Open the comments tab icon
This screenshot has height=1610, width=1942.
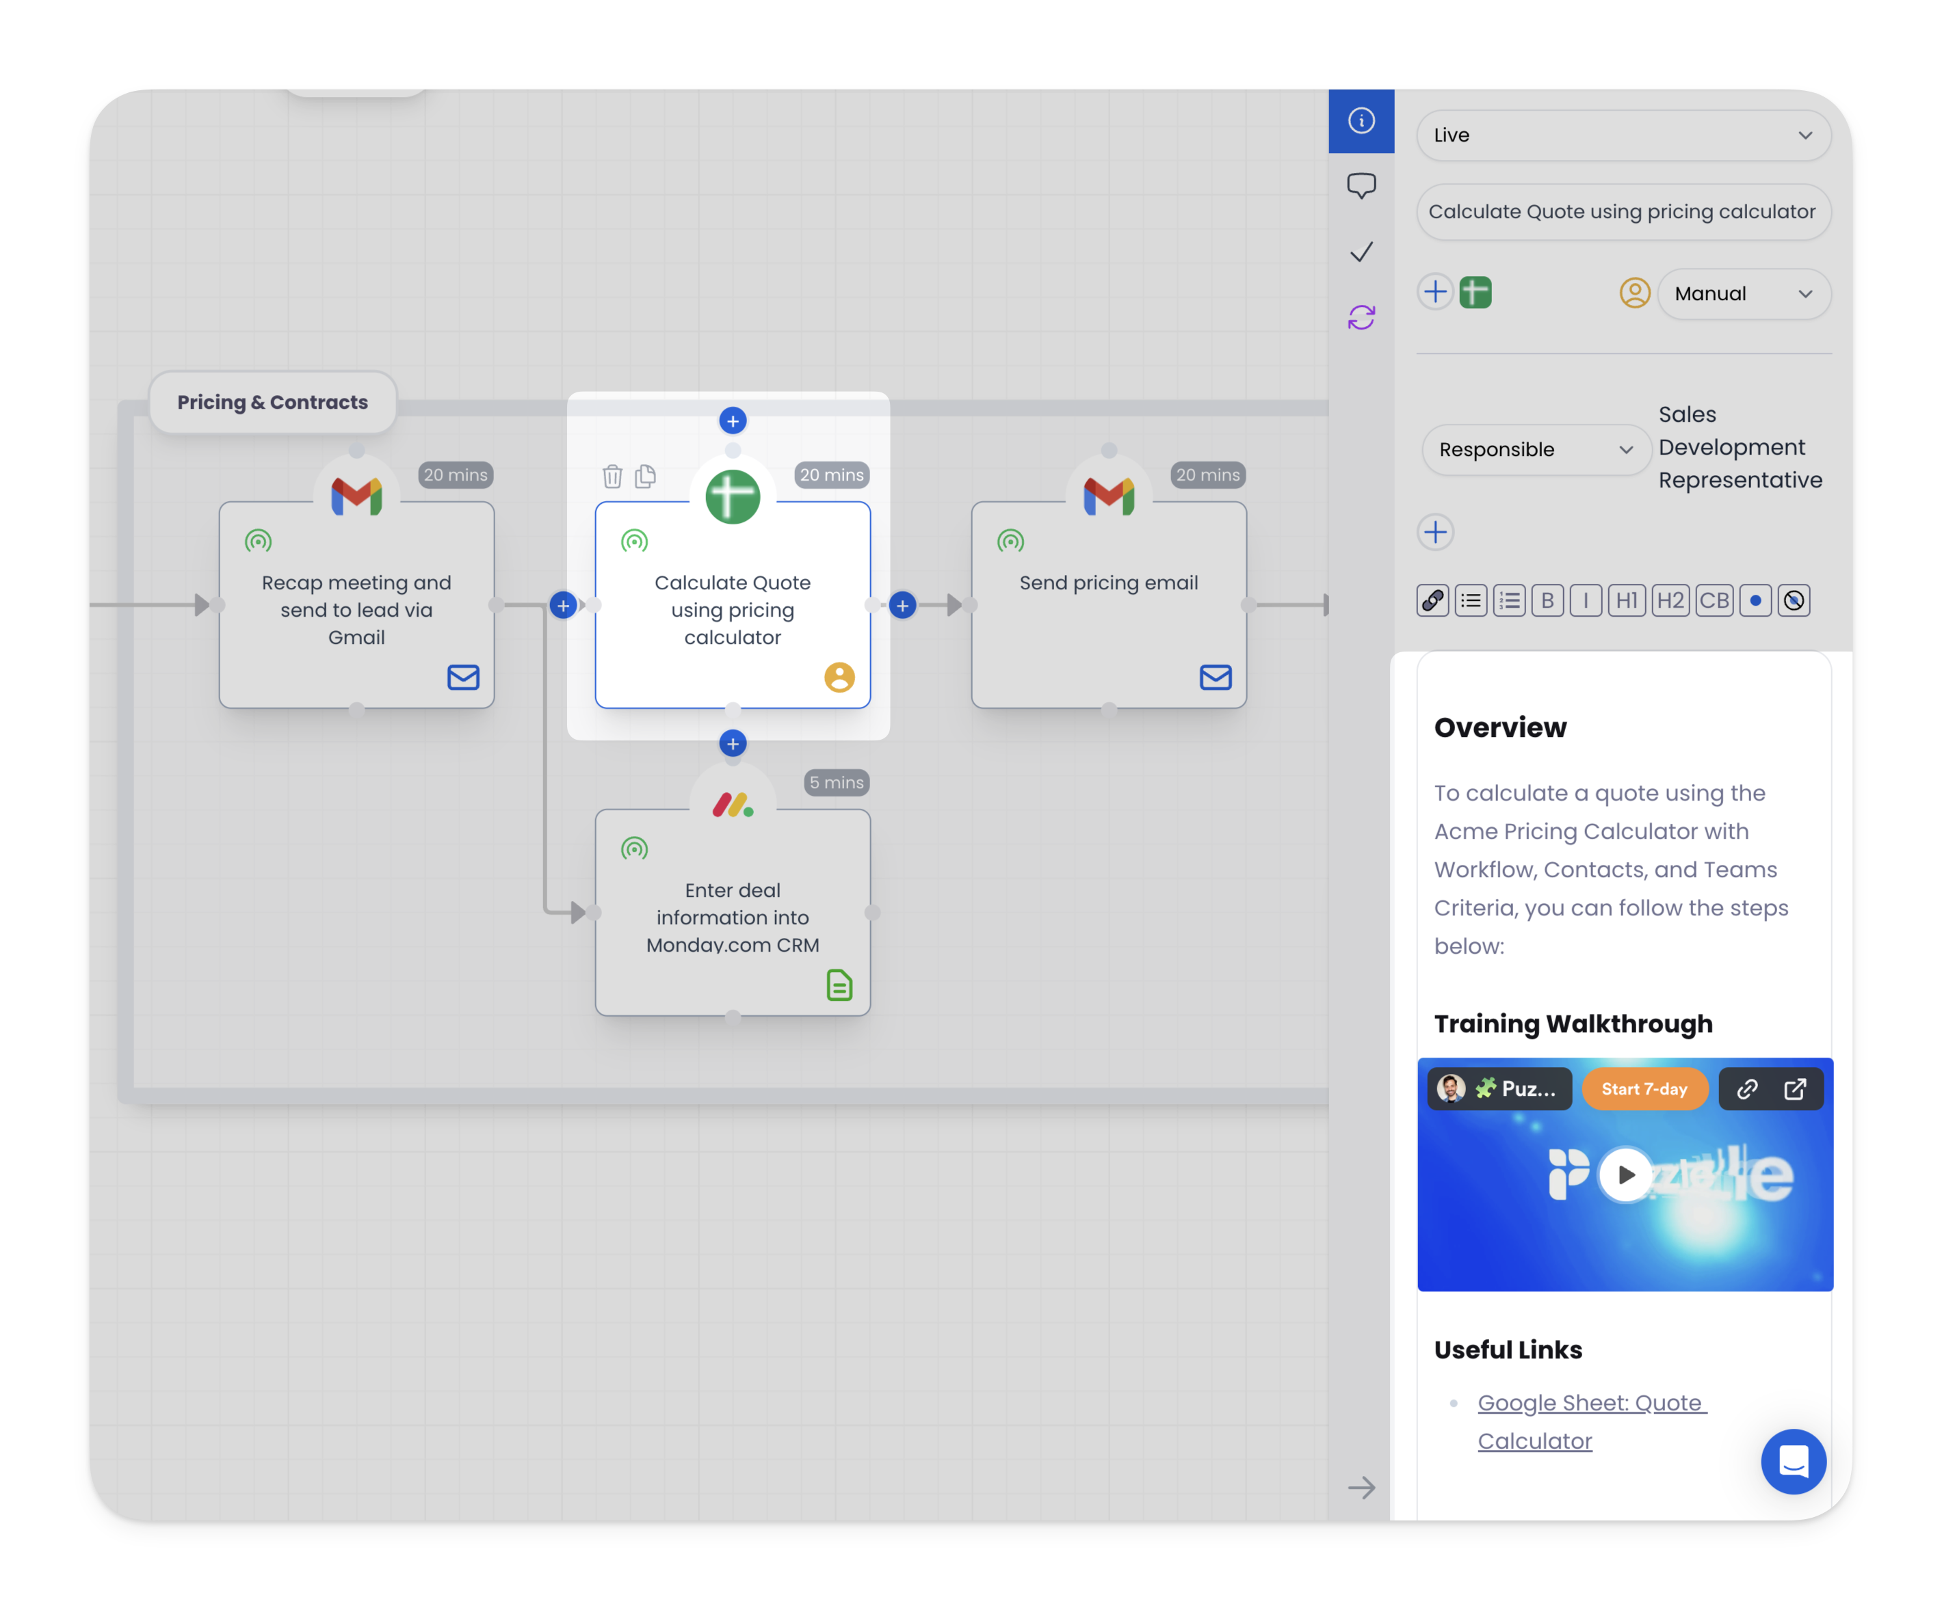pos(1361,186)
